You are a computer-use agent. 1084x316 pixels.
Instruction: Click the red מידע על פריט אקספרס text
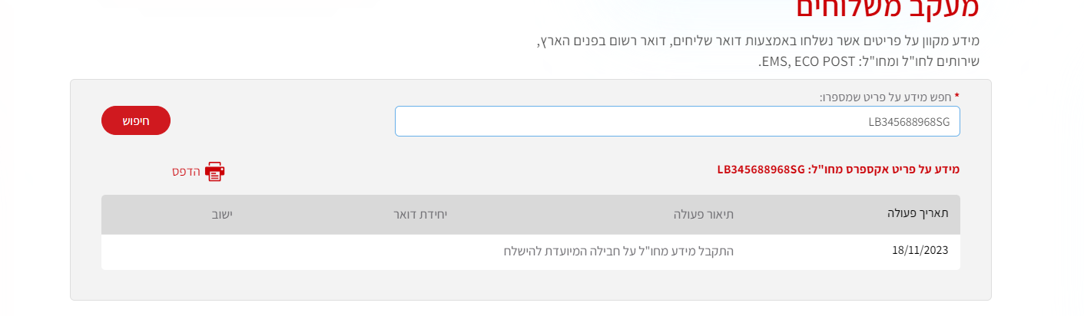point(885,169)
